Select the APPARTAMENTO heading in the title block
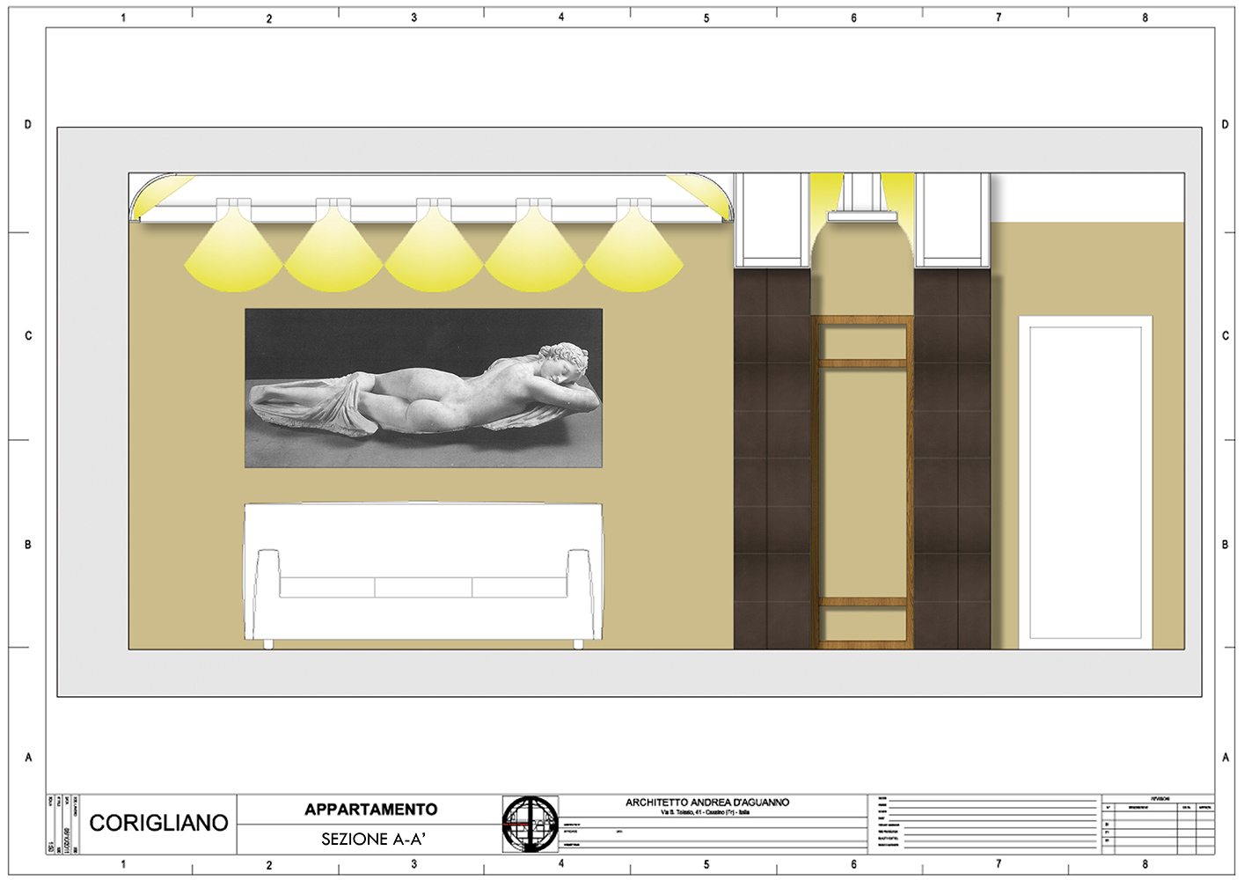 tap(370, 810)
